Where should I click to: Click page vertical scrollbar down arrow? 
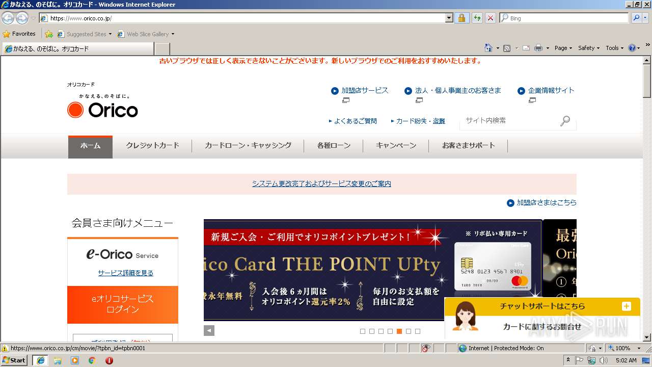pos(647,337)
